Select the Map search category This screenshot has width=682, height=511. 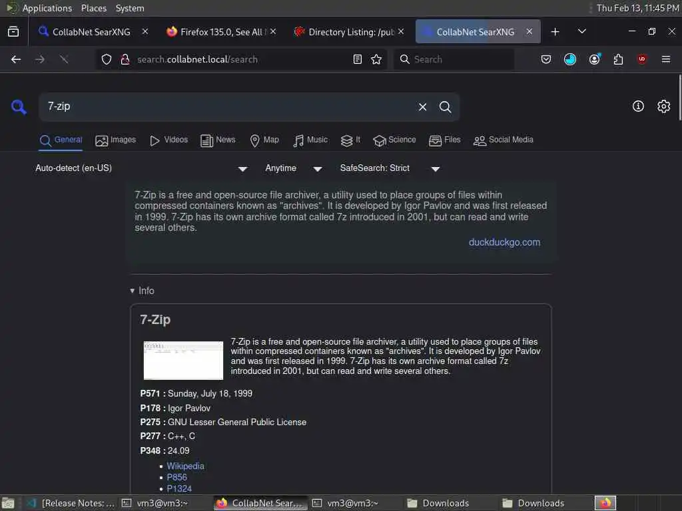coord(264,140)
